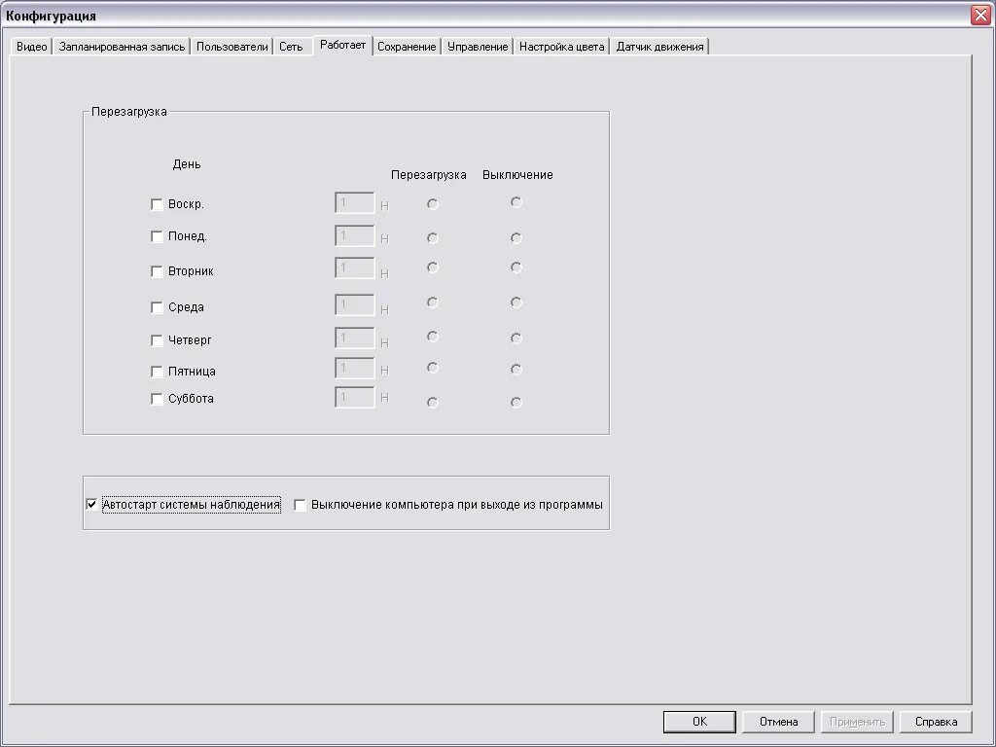This screenshot has height=747, width=996.
Task: Enable Выключение компьютера при выходе из программы
Action: pos(300,505)
